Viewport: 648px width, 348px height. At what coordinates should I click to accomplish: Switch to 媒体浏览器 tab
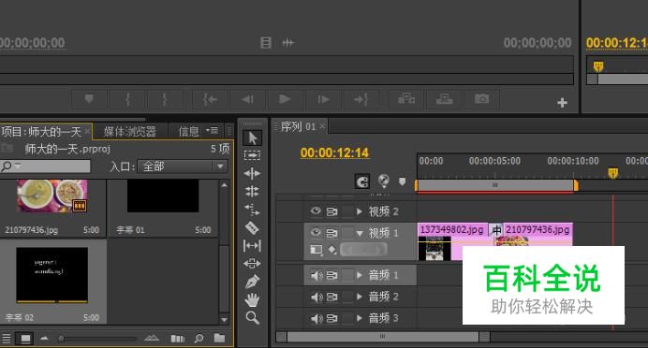pos(130,131)
